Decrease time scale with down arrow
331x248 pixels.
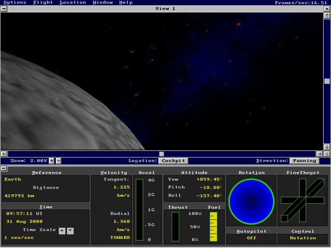coord(70,231)
